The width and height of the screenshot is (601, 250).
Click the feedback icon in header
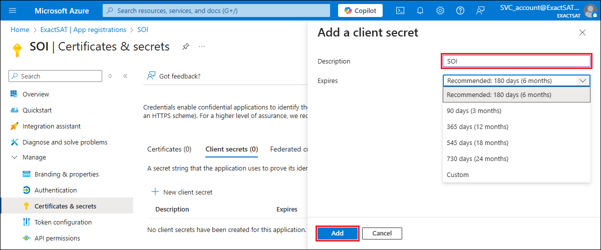[480, 10]
